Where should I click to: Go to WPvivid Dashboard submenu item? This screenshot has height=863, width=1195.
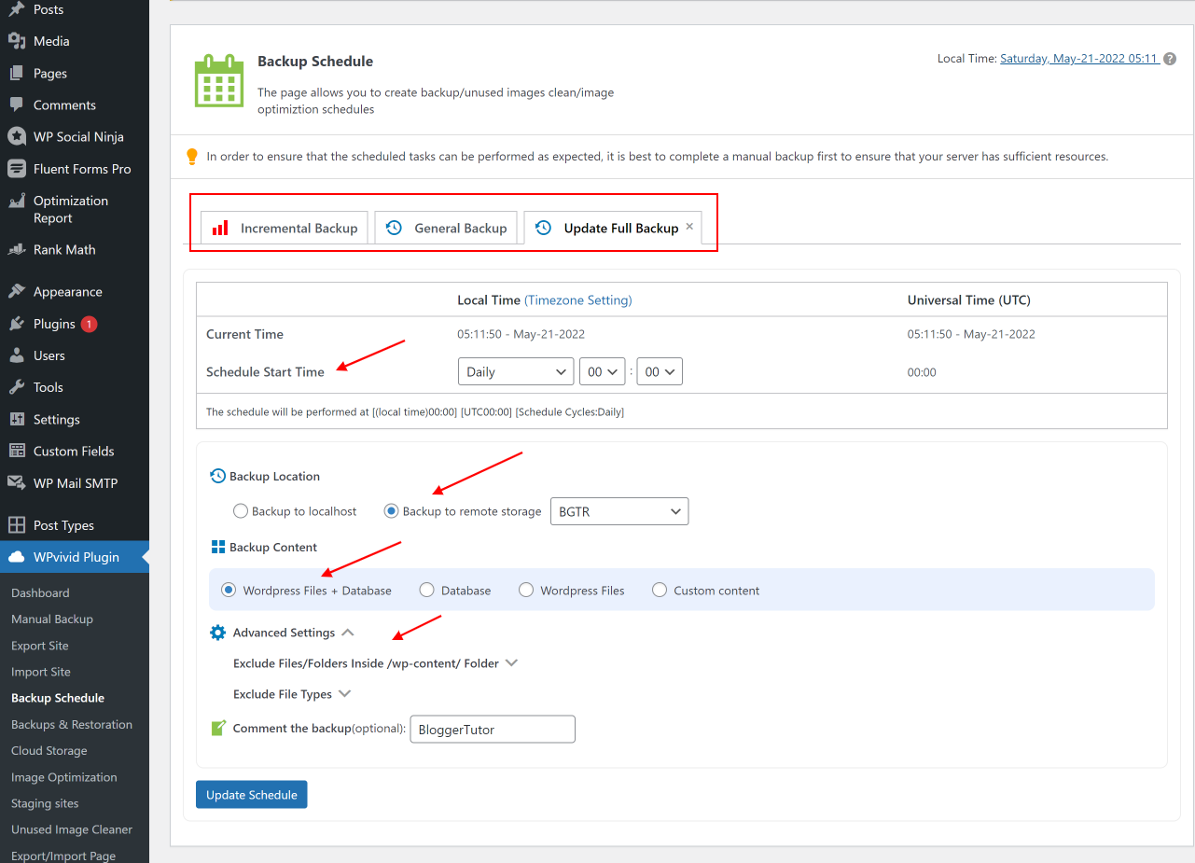[x=40, y=592]
